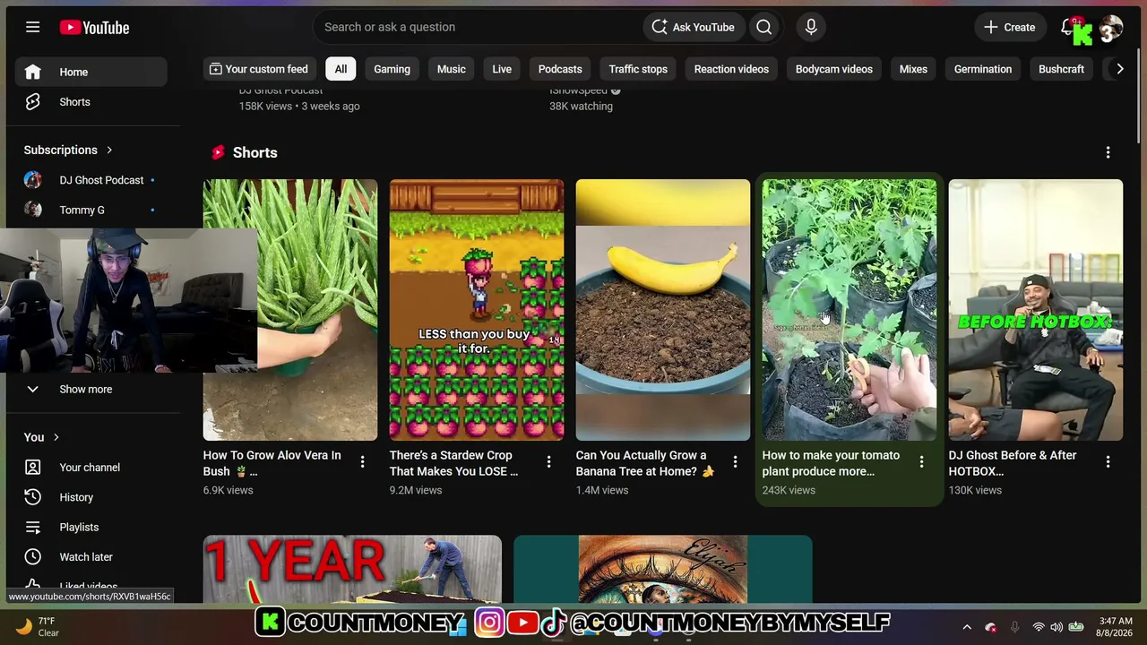Click the Create button
1147x645 pixels.
point(1010,27)
